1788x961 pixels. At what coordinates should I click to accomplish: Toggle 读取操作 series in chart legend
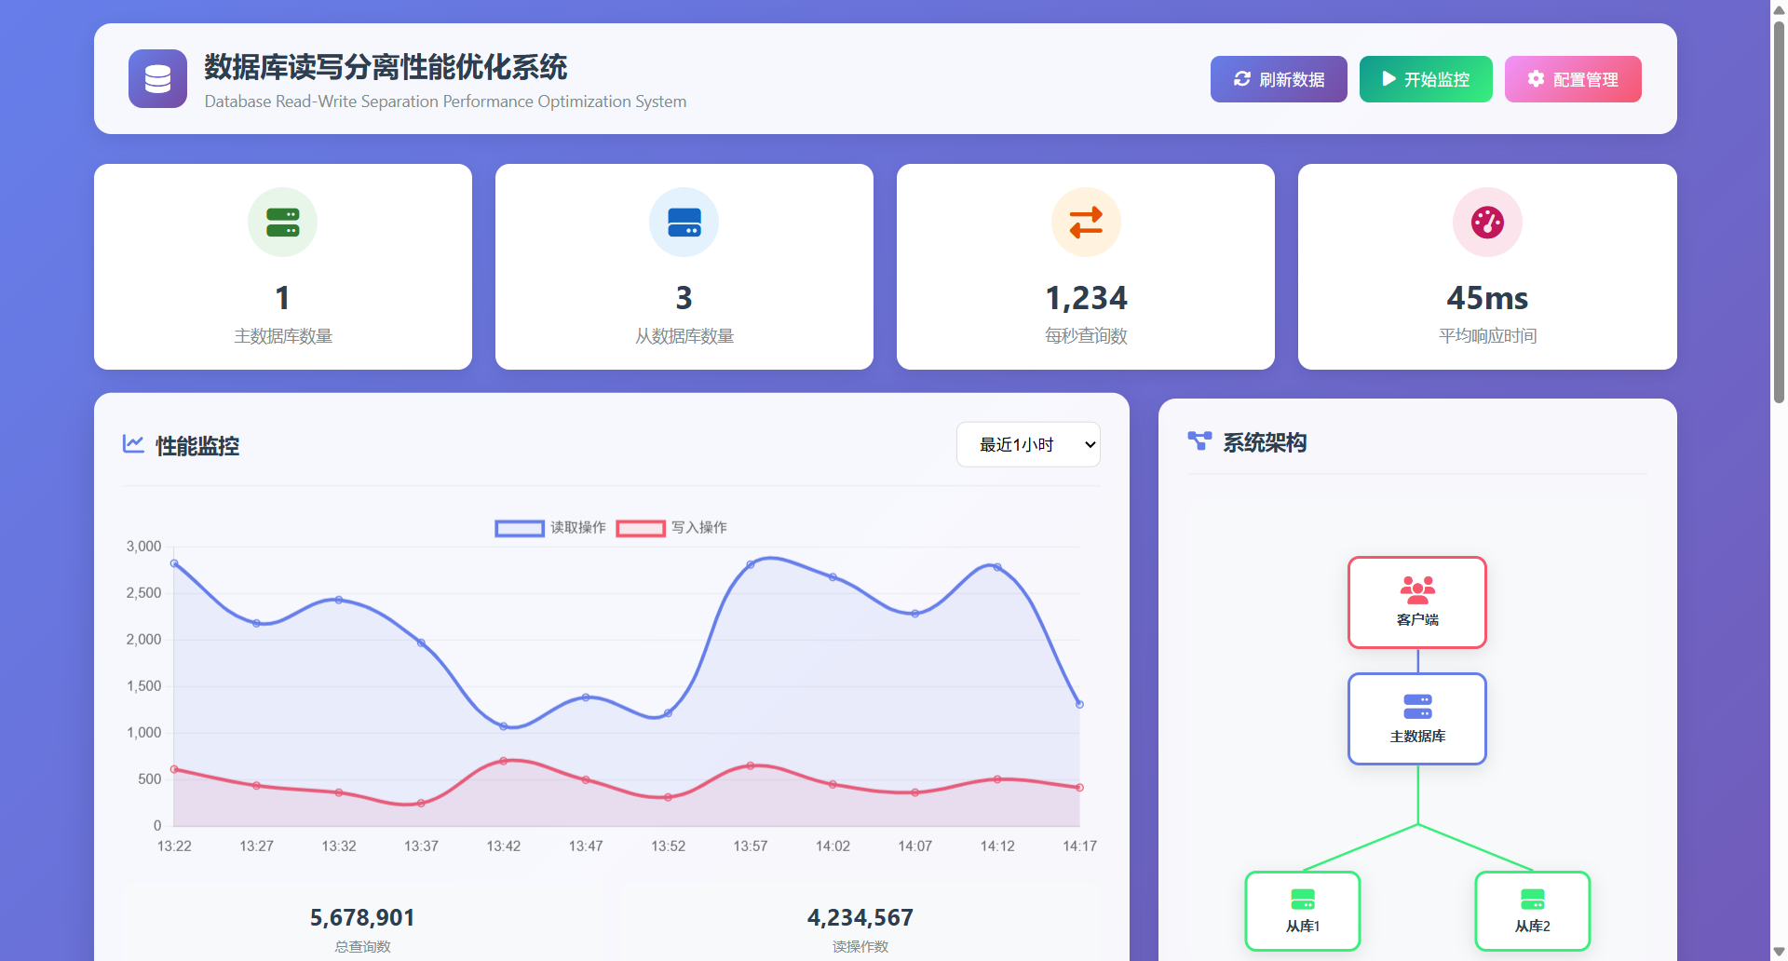(x=549, y=528)
